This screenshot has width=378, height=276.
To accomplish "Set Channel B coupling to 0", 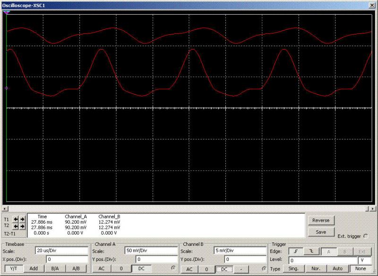I will tap(206, 269).
